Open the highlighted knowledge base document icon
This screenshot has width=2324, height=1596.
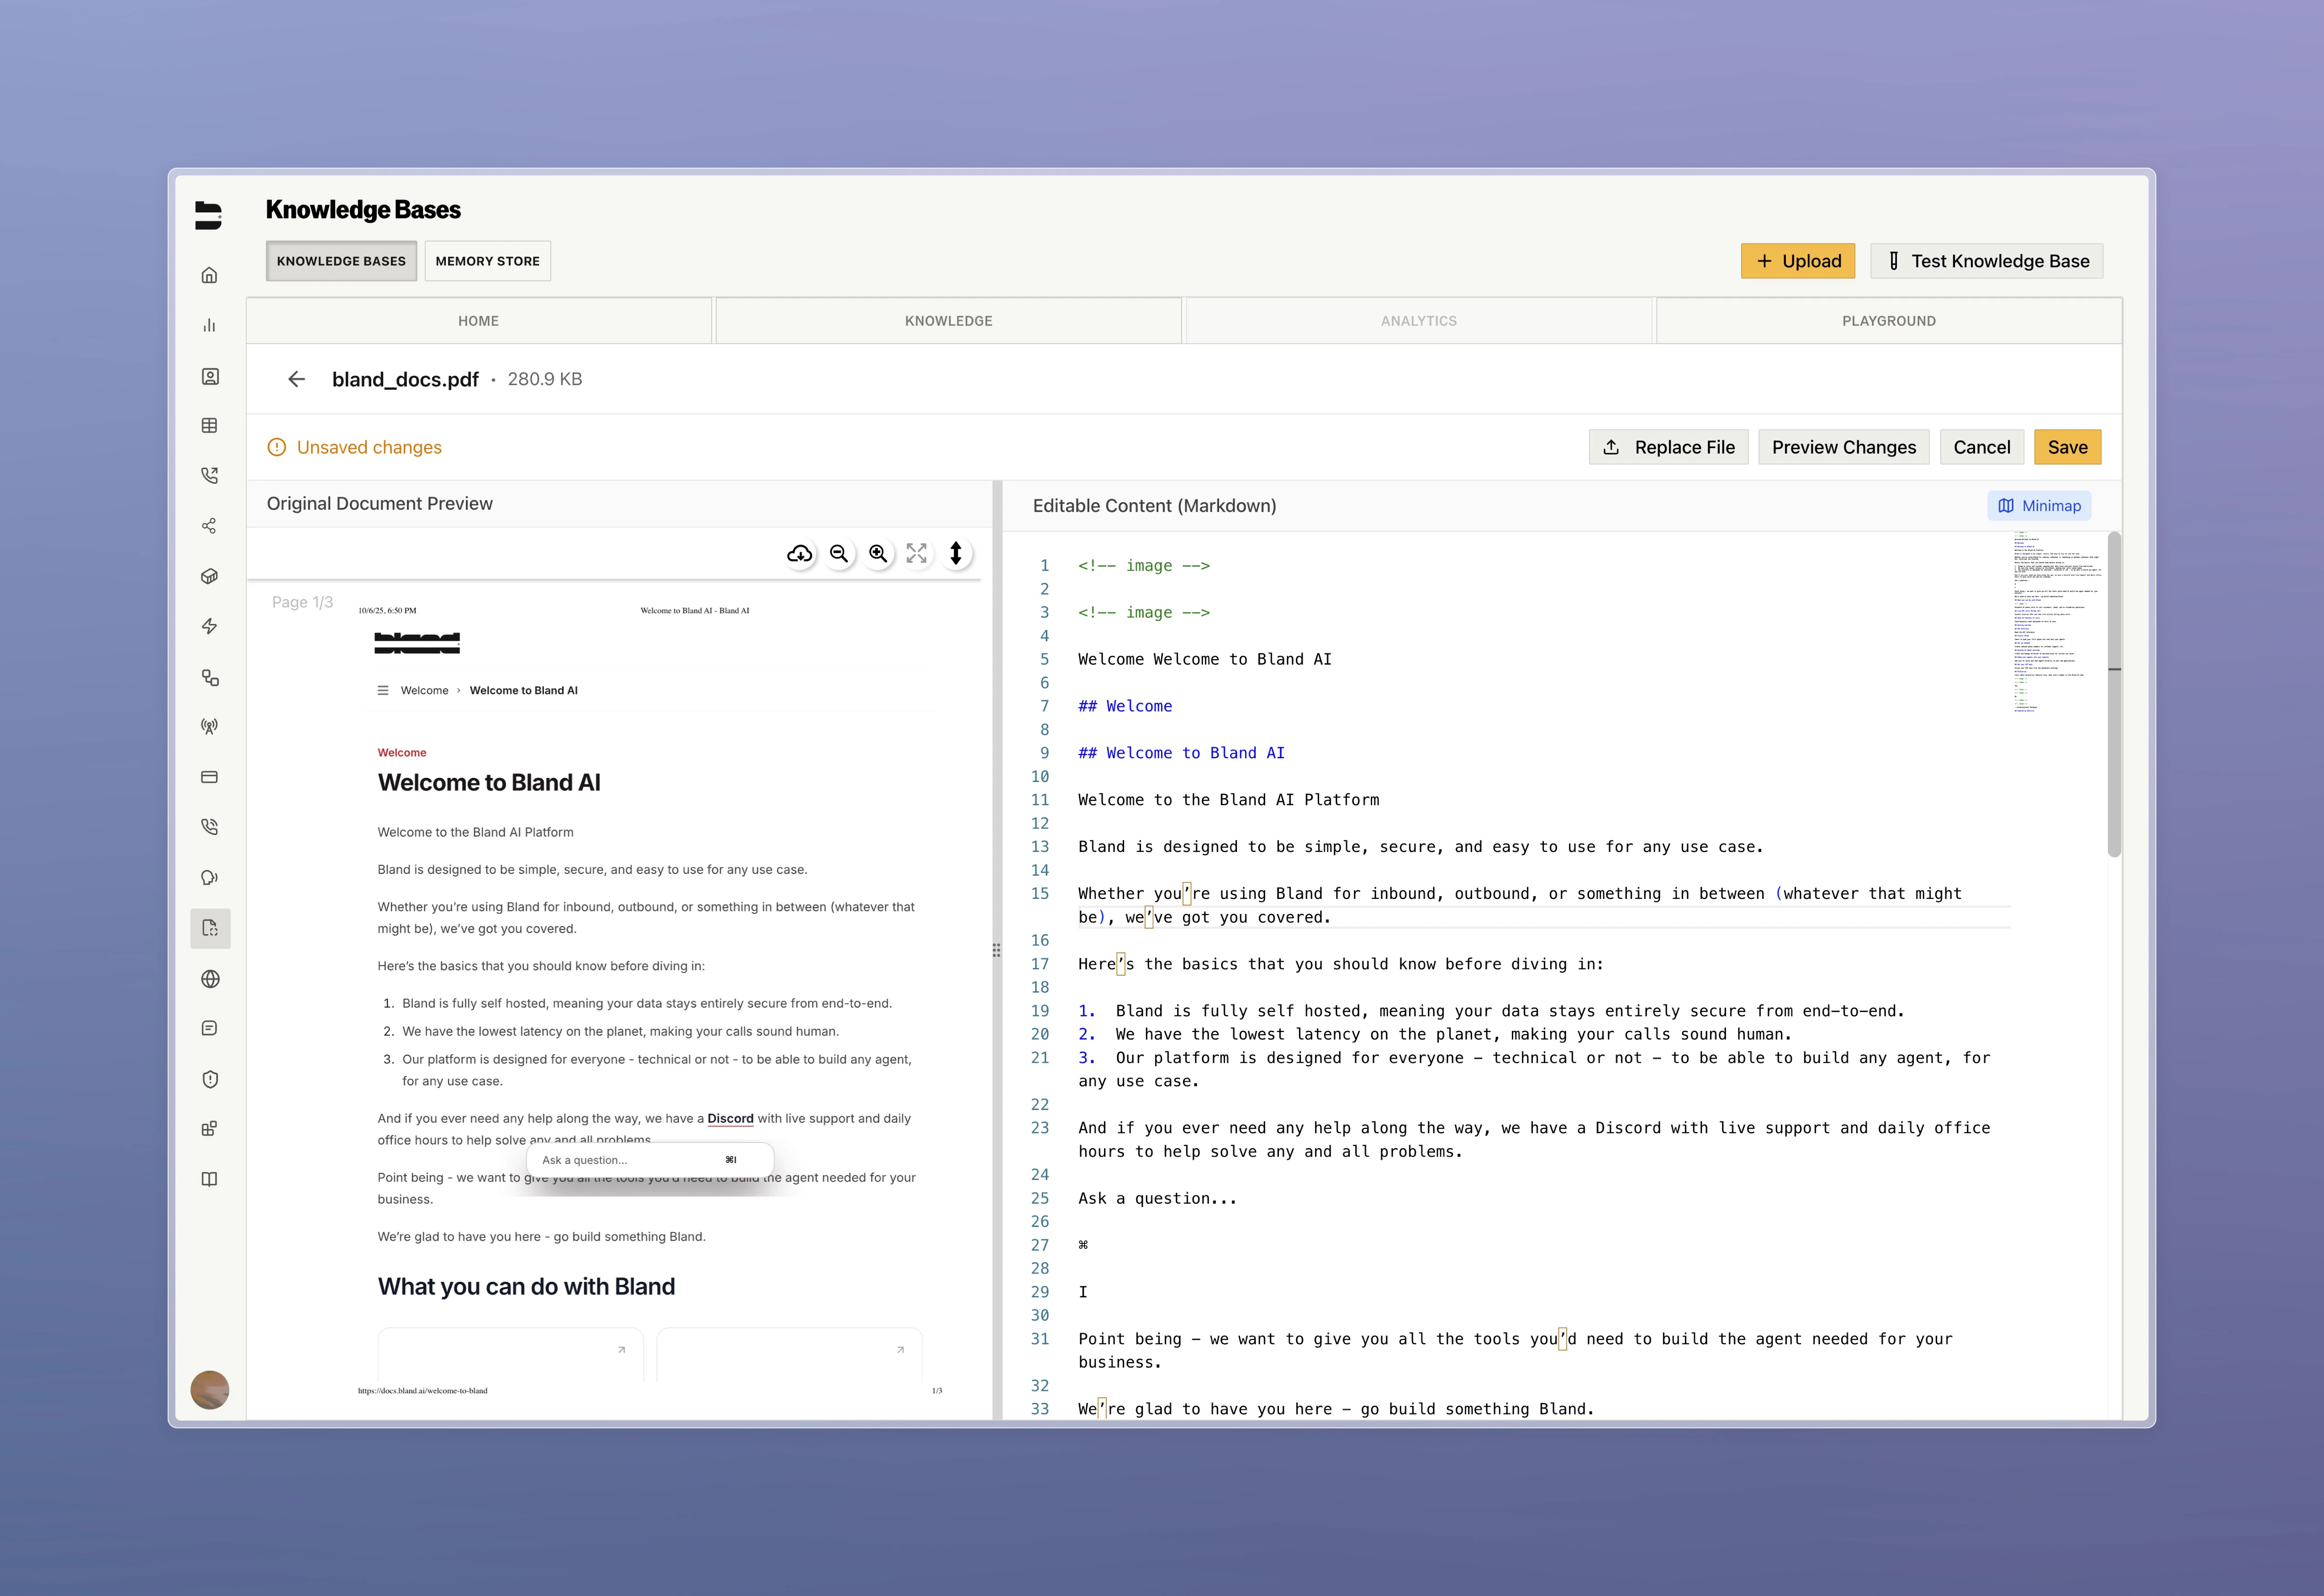point(210,928)
